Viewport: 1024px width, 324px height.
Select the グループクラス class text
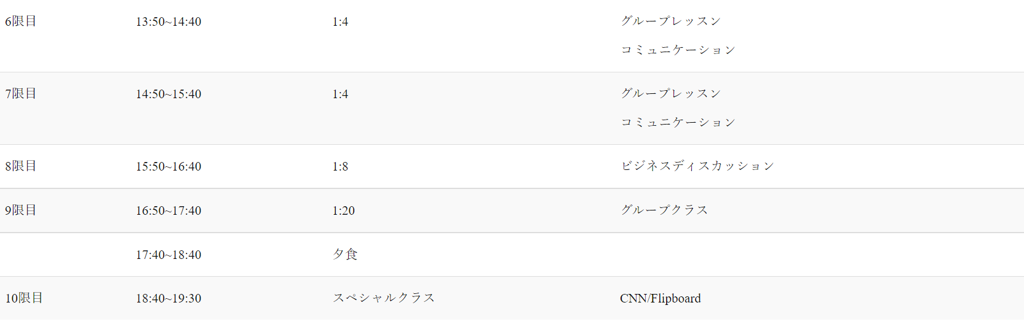pos(664,210)
